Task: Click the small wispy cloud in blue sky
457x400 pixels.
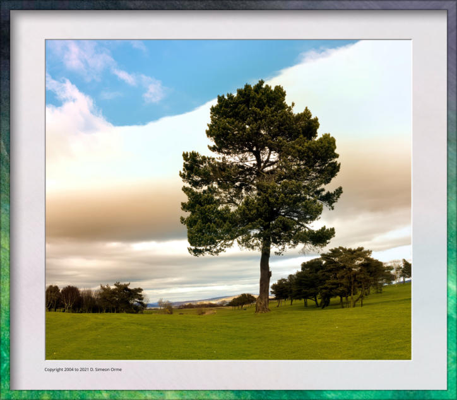Action: 151,88
